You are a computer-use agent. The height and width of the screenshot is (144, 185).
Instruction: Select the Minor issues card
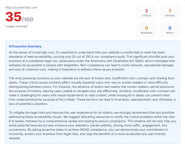pyautogui.click(x=170, y=30)
